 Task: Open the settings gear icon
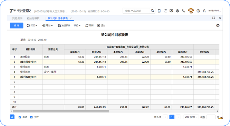click(x=218, y=25)
